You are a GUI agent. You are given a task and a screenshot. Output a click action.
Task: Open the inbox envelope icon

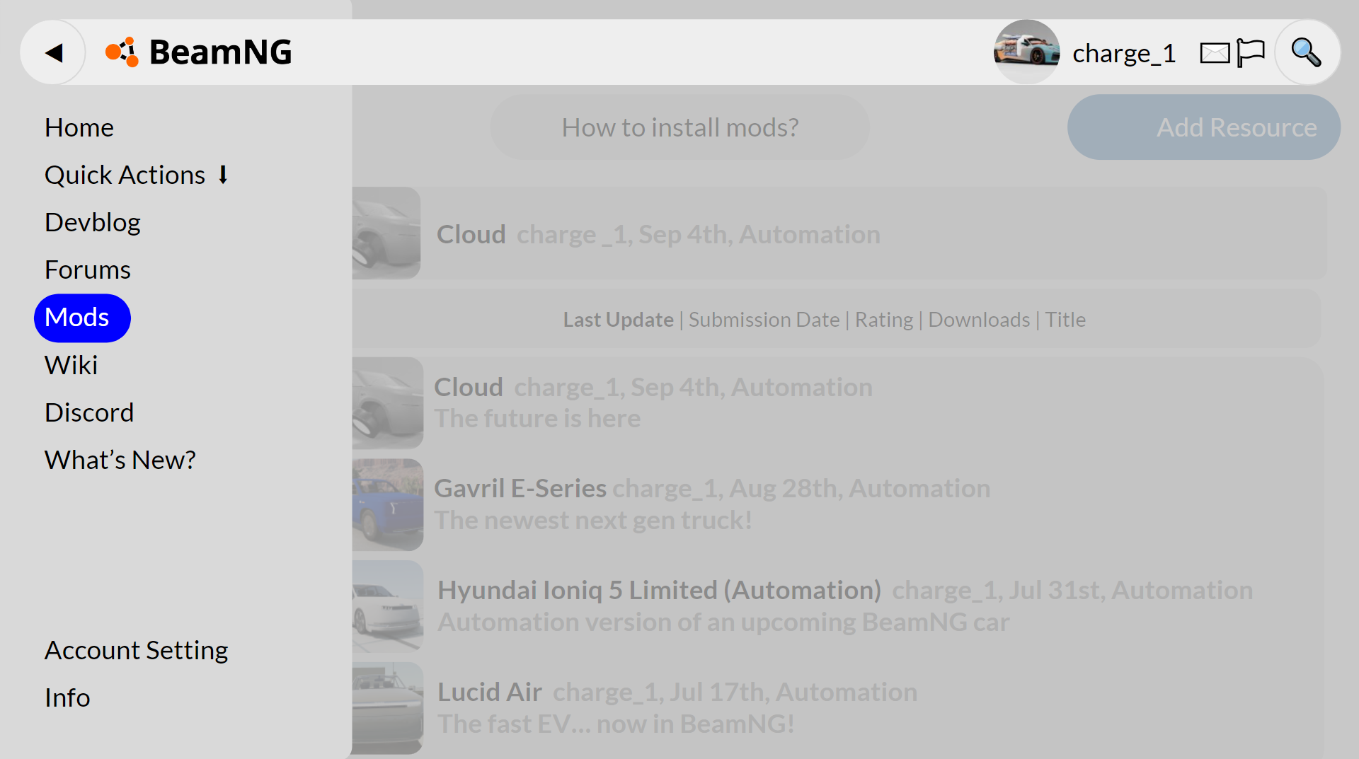click(1215, 53)
